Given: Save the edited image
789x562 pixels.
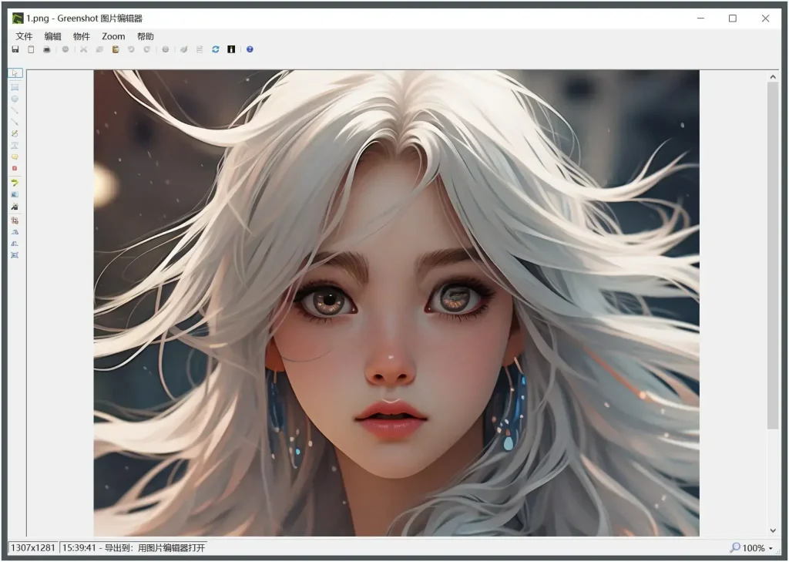Looking at the screenshot, I should coord(15,49).
